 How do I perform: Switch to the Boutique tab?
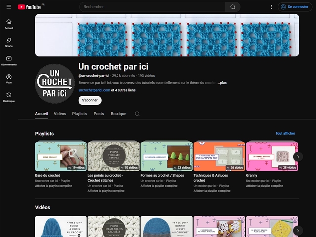pos(118,114)
